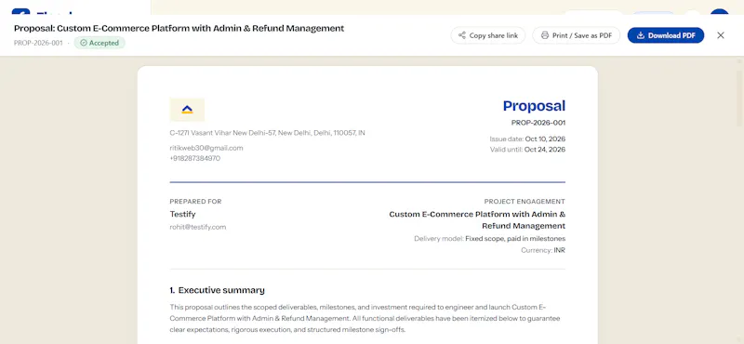
Task: Click the client email rohit@testify.com
Action: pyautogui.click(x=198, y=227)
